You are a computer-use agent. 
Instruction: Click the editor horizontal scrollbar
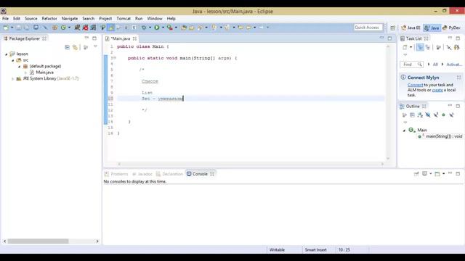251,164
